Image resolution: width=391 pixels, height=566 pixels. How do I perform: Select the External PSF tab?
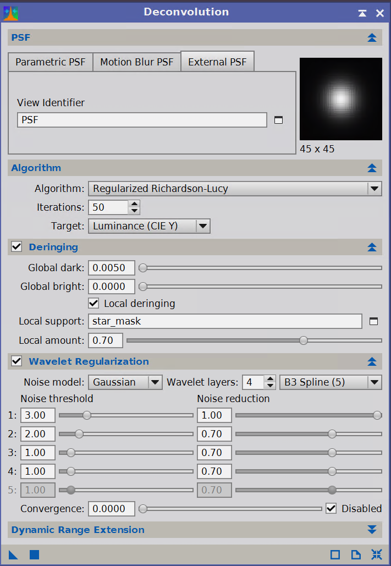click(217, 62)
